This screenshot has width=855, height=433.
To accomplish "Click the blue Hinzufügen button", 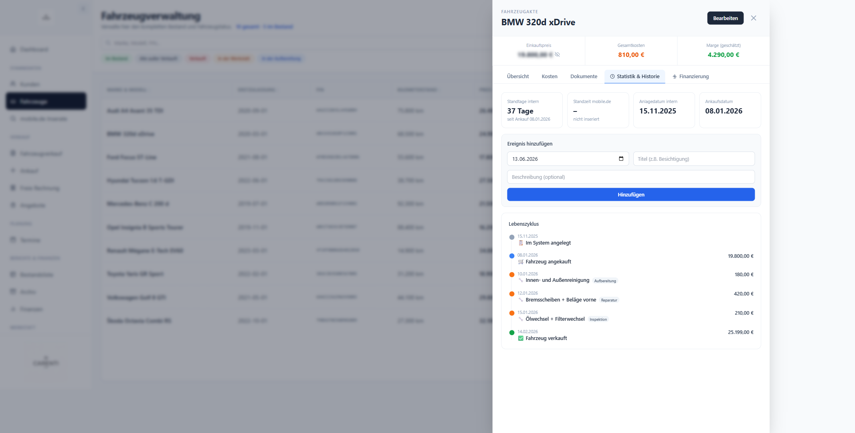I will coord(631,194).
